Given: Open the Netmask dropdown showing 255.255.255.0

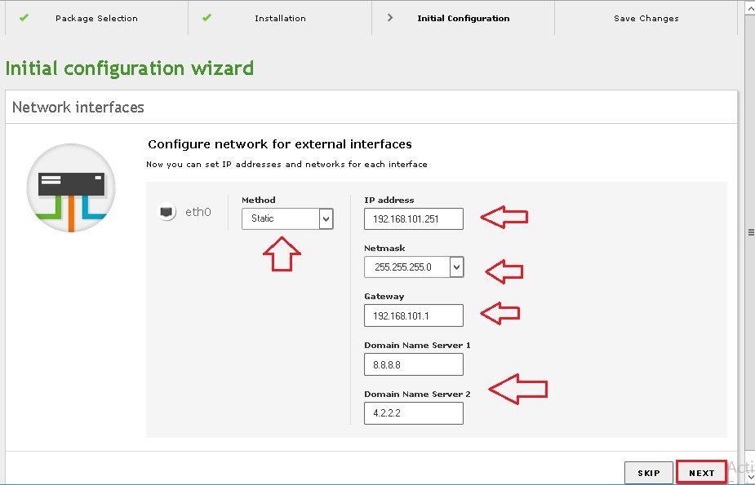Looking at the screenshot, I should (x=414, y=267).
